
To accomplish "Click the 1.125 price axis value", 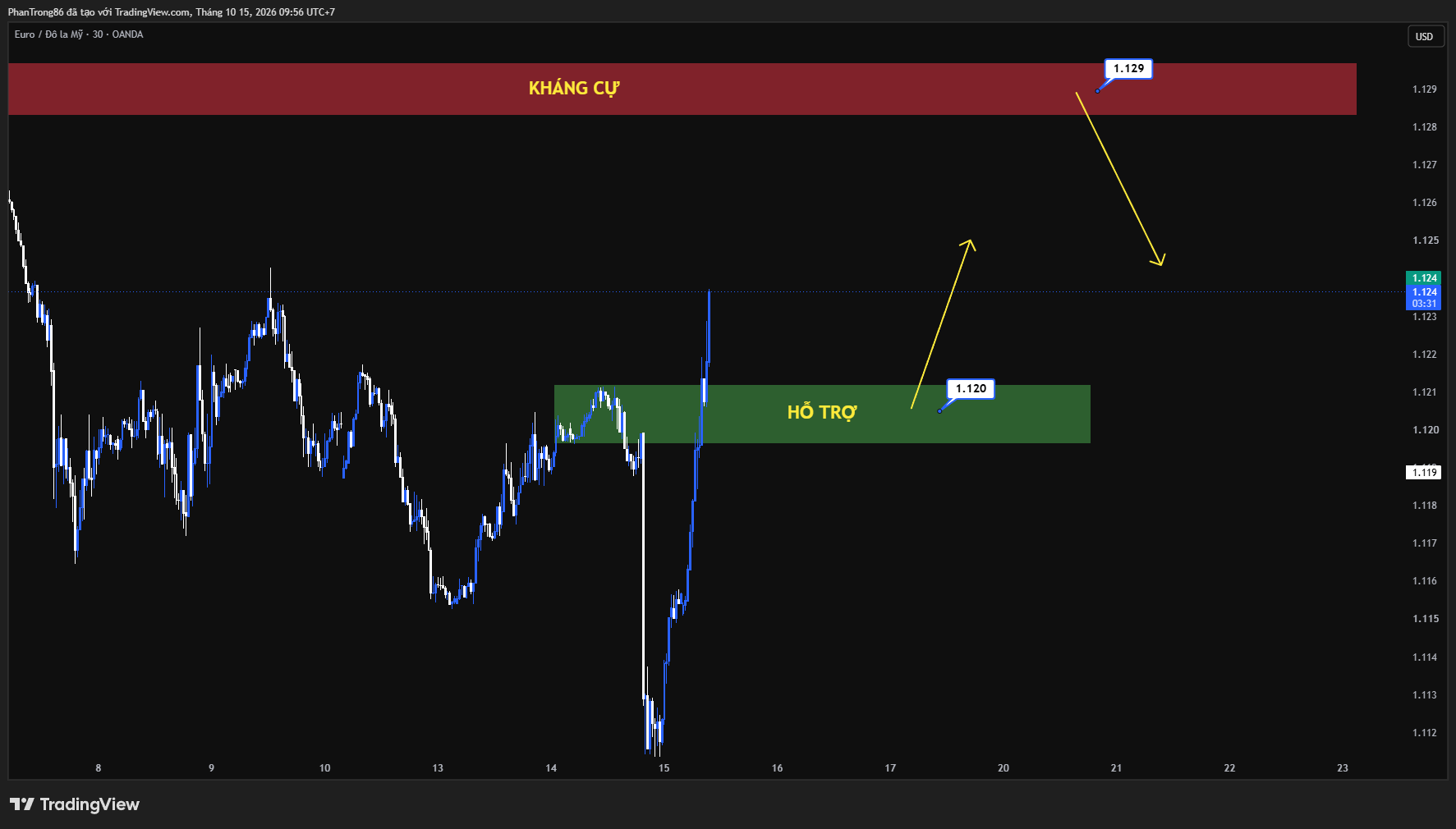I will tap(1425, 240).
